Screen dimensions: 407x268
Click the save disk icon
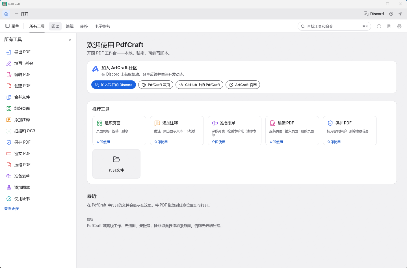click(x=389, y=26)
